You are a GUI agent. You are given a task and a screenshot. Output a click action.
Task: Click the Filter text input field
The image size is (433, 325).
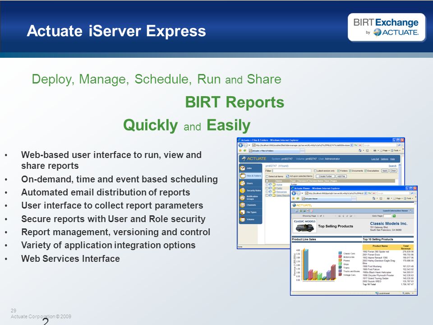tap(292, 171)
